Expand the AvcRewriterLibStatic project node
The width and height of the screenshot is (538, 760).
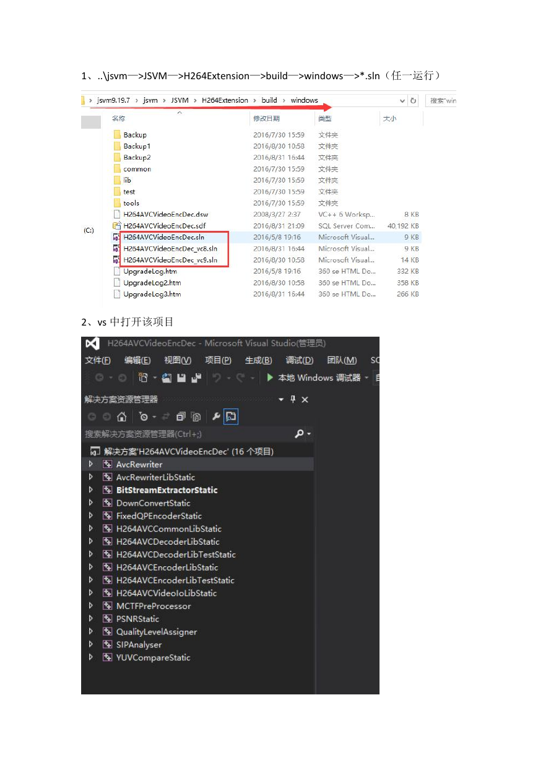tap(91, 477)
